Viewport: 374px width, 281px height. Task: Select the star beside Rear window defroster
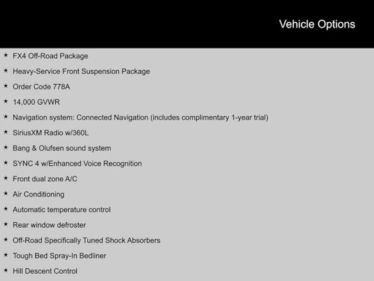5,225
